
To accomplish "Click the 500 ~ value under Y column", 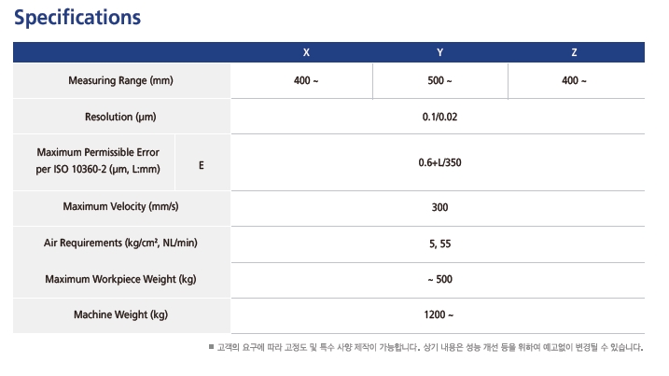I will tap(439, 81).
